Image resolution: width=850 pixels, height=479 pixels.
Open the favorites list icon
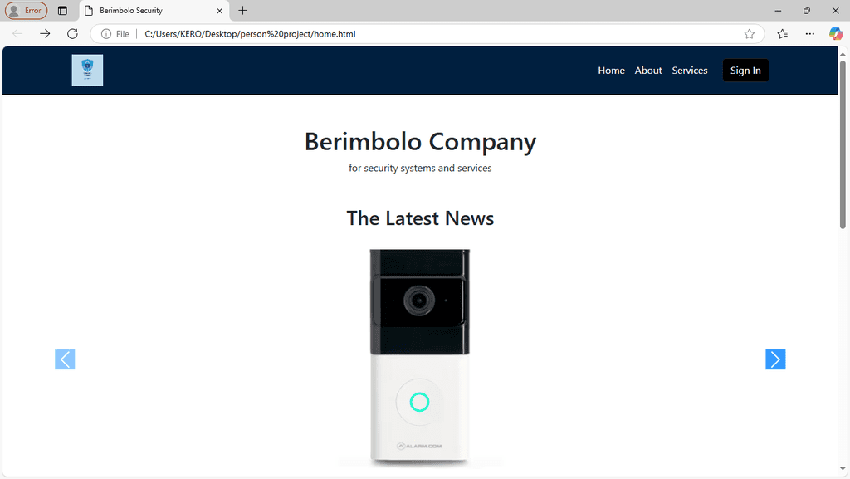(x=782, y=33)
